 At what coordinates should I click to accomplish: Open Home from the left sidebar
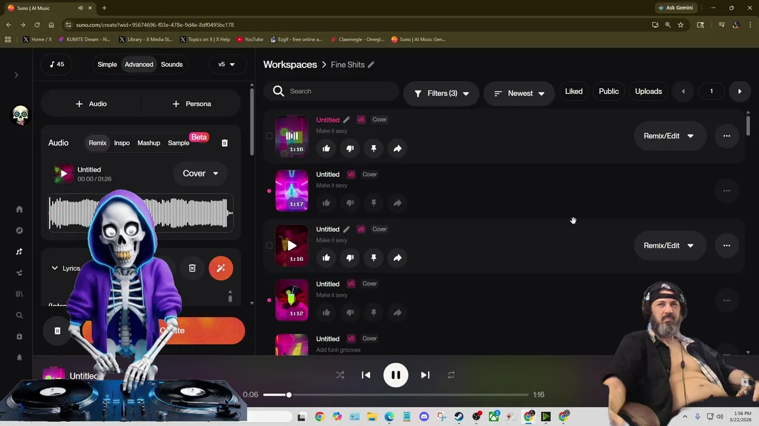19,209
